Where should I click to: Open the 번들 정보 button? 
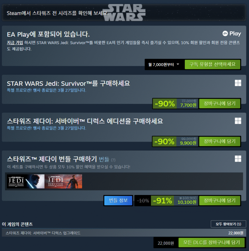click(x=118, y=200)
